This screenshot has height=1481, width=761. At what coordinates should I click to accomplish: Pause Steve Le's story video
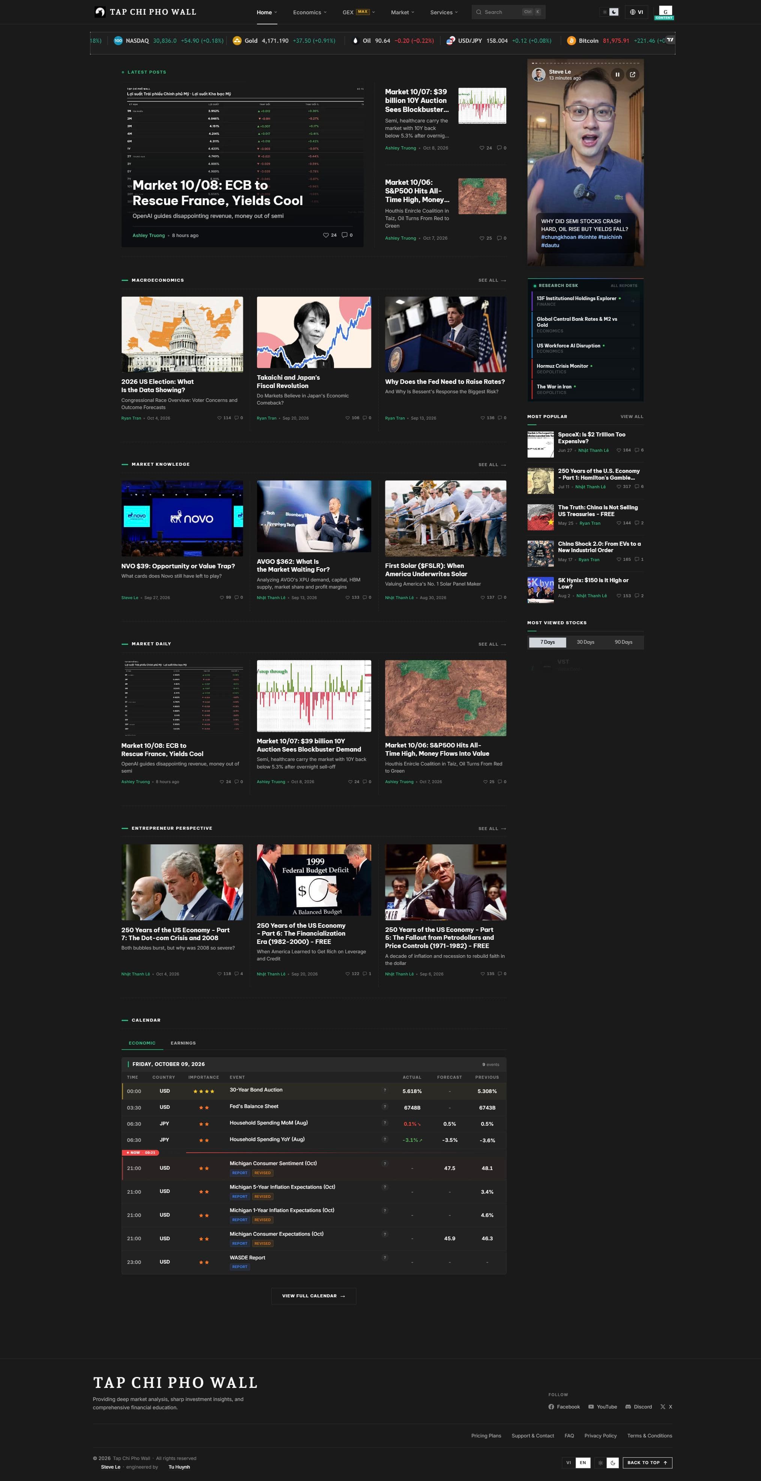[617, 74]
